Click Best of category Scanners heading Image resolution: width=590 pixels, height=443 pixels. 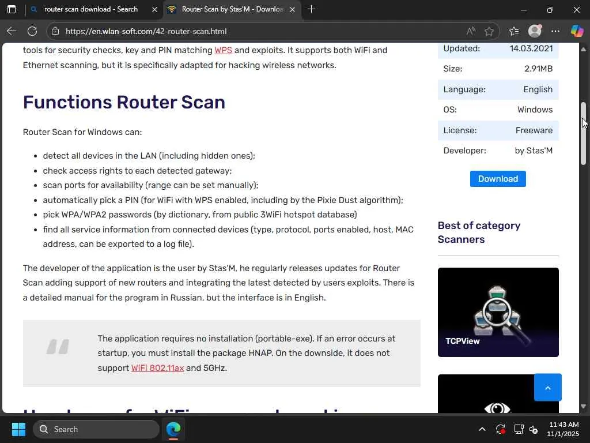pyautogui.click(x=479, y=232)
